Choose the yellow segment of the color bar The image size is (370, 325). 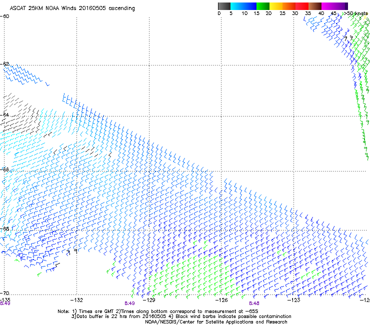tap(276, 6)
